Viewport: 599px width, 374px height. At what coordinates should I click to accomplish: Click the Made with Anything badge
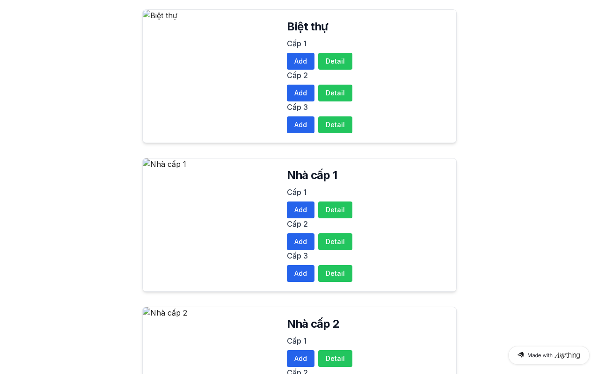click(548, 355)
